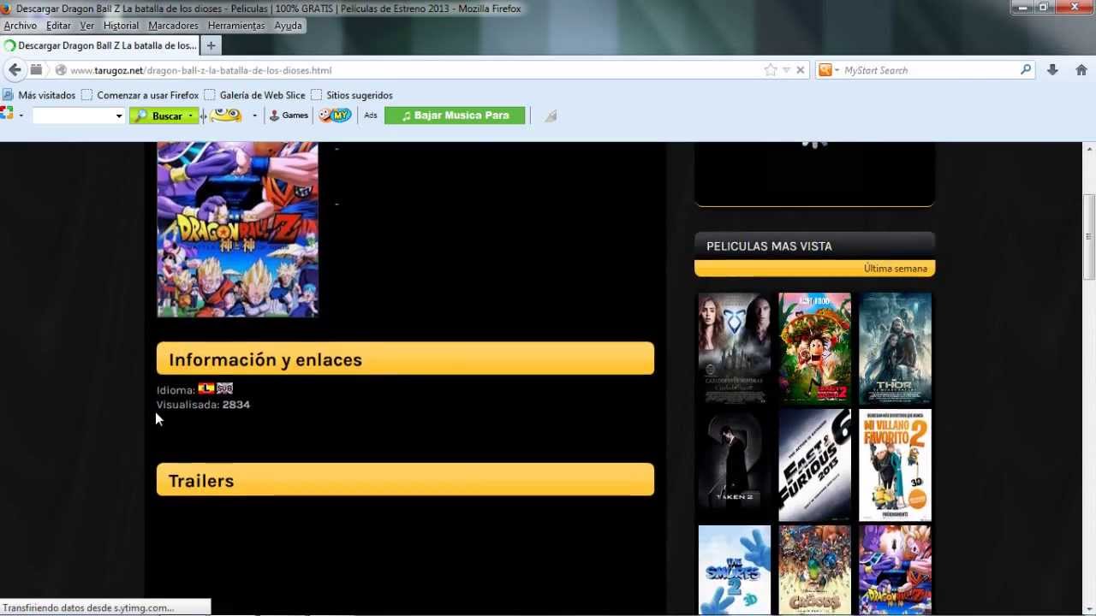The height and width of the screenshot is (616, 1096).
Task: Open the Herramientas menu
Action: pyautogui.click(x=236, y=26)
